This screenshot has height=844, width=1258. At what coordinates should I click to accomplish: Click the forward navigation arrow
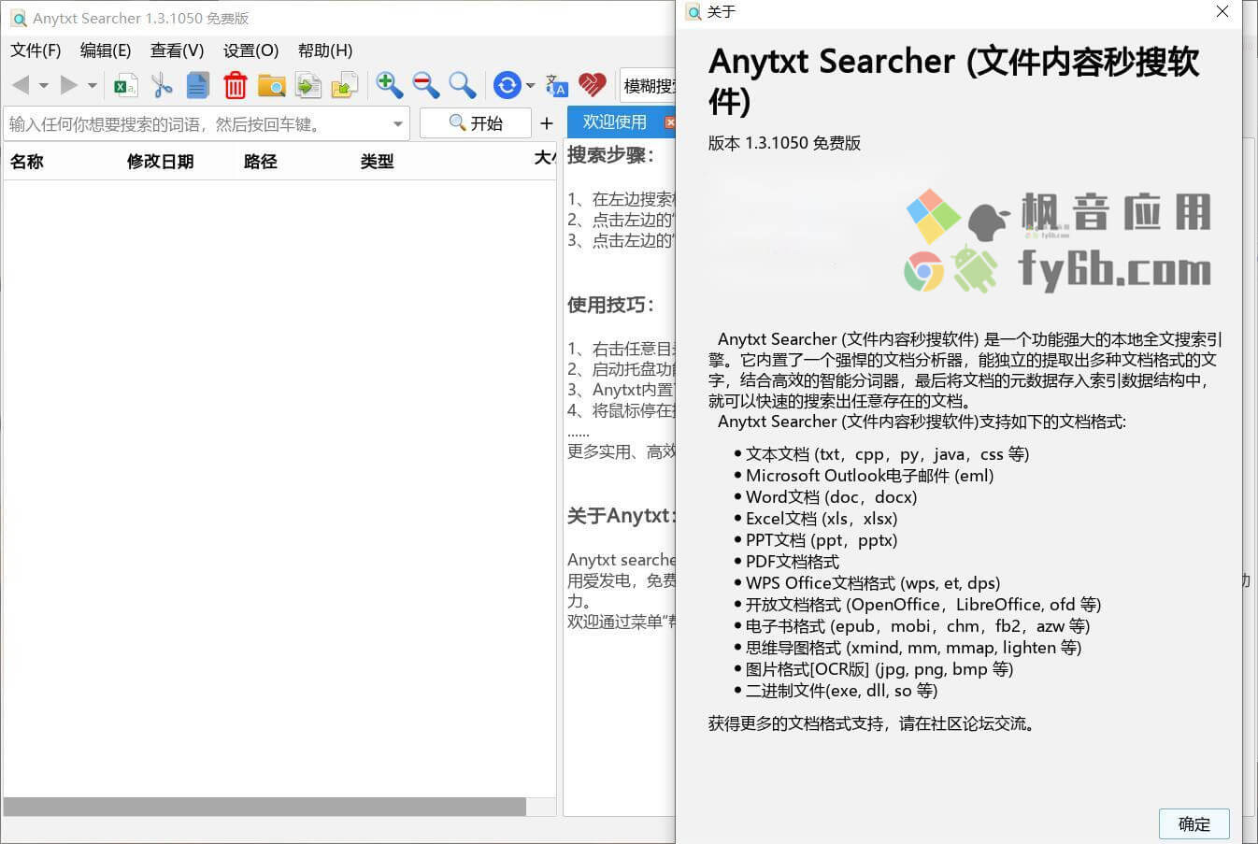point(69,85)
